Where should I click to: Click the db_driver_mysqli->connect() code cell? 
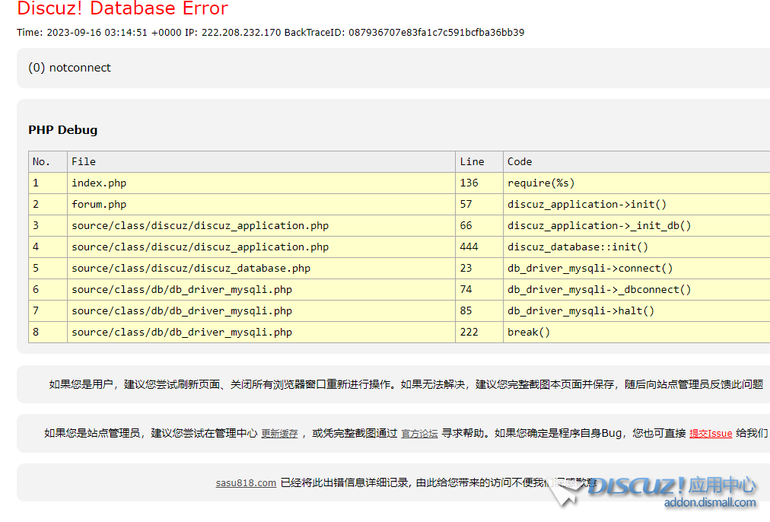(x=637, y=268)
